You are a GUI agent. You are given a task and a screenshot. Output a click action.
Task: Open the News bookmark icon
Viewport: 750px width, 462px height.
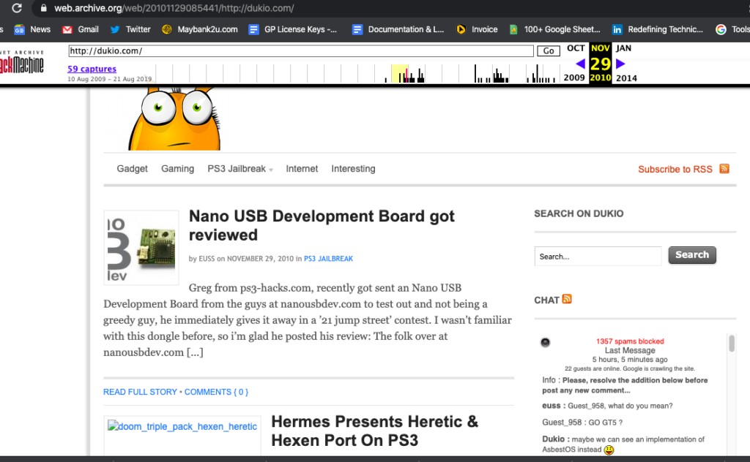pyautogui.click(x=19, y=29)
